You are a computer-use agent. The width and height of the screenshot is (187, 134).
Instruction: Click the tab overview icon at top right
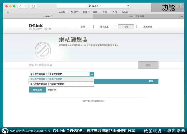179,6
